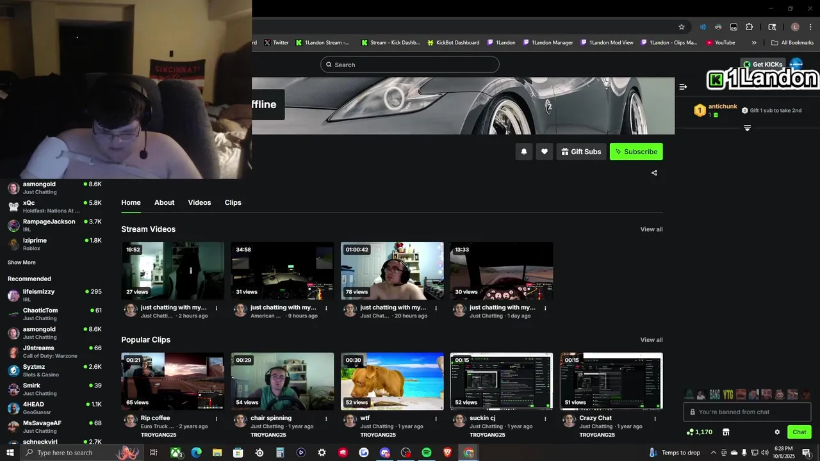Open the KickBot Dashboard bookmark
This screenshot has width=820, height=461.
(454, 43)
